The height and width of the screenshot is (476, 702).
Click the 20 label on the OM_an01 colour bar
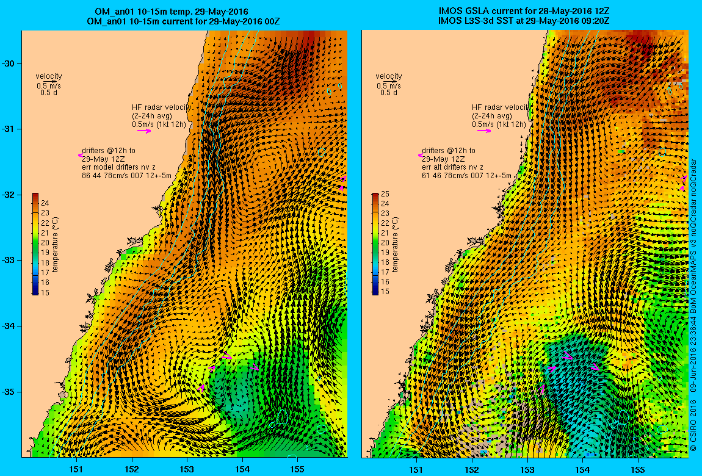[45, 243]
